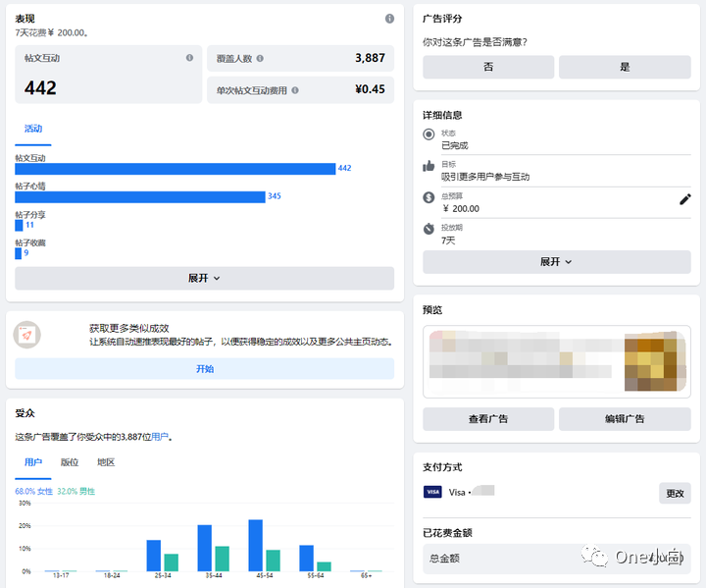Click the green male bar for 35-44
This screenshot has height=588, width=706.
(223, 559)
